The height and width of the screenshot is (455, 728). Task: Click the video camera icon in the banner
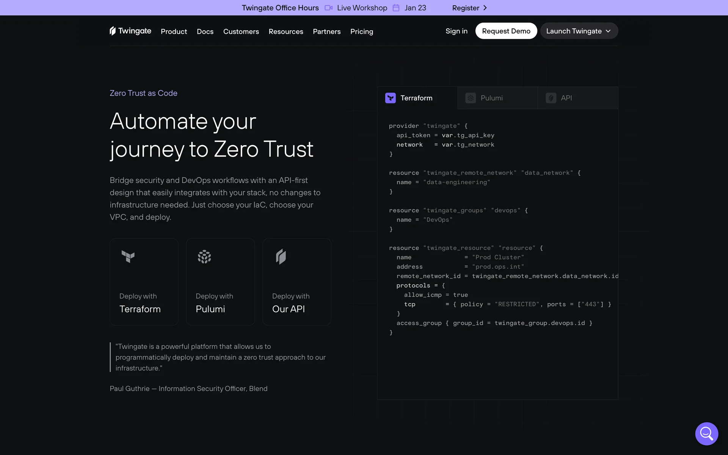328,8
